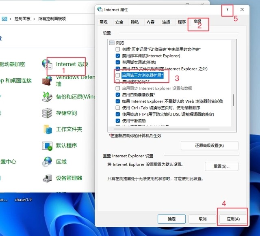Open 区域 text link
The width and height of the screenshot is (260, 236).
[x=61, y=162]
